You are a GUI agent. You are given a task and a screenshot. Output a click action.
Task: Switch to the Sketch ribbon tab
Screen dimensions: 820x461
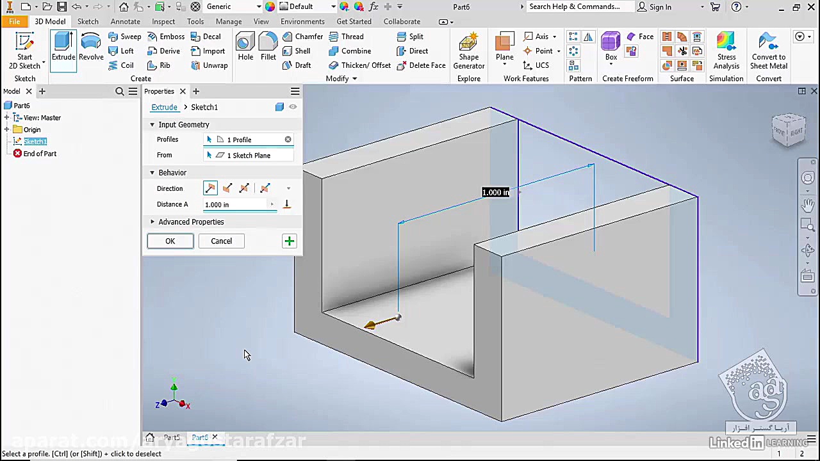[x=88, y=21]
